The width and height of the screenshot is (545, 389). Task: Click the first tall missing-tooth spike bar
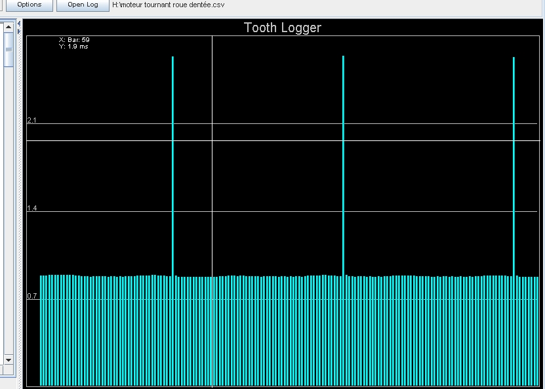(172, 164)
